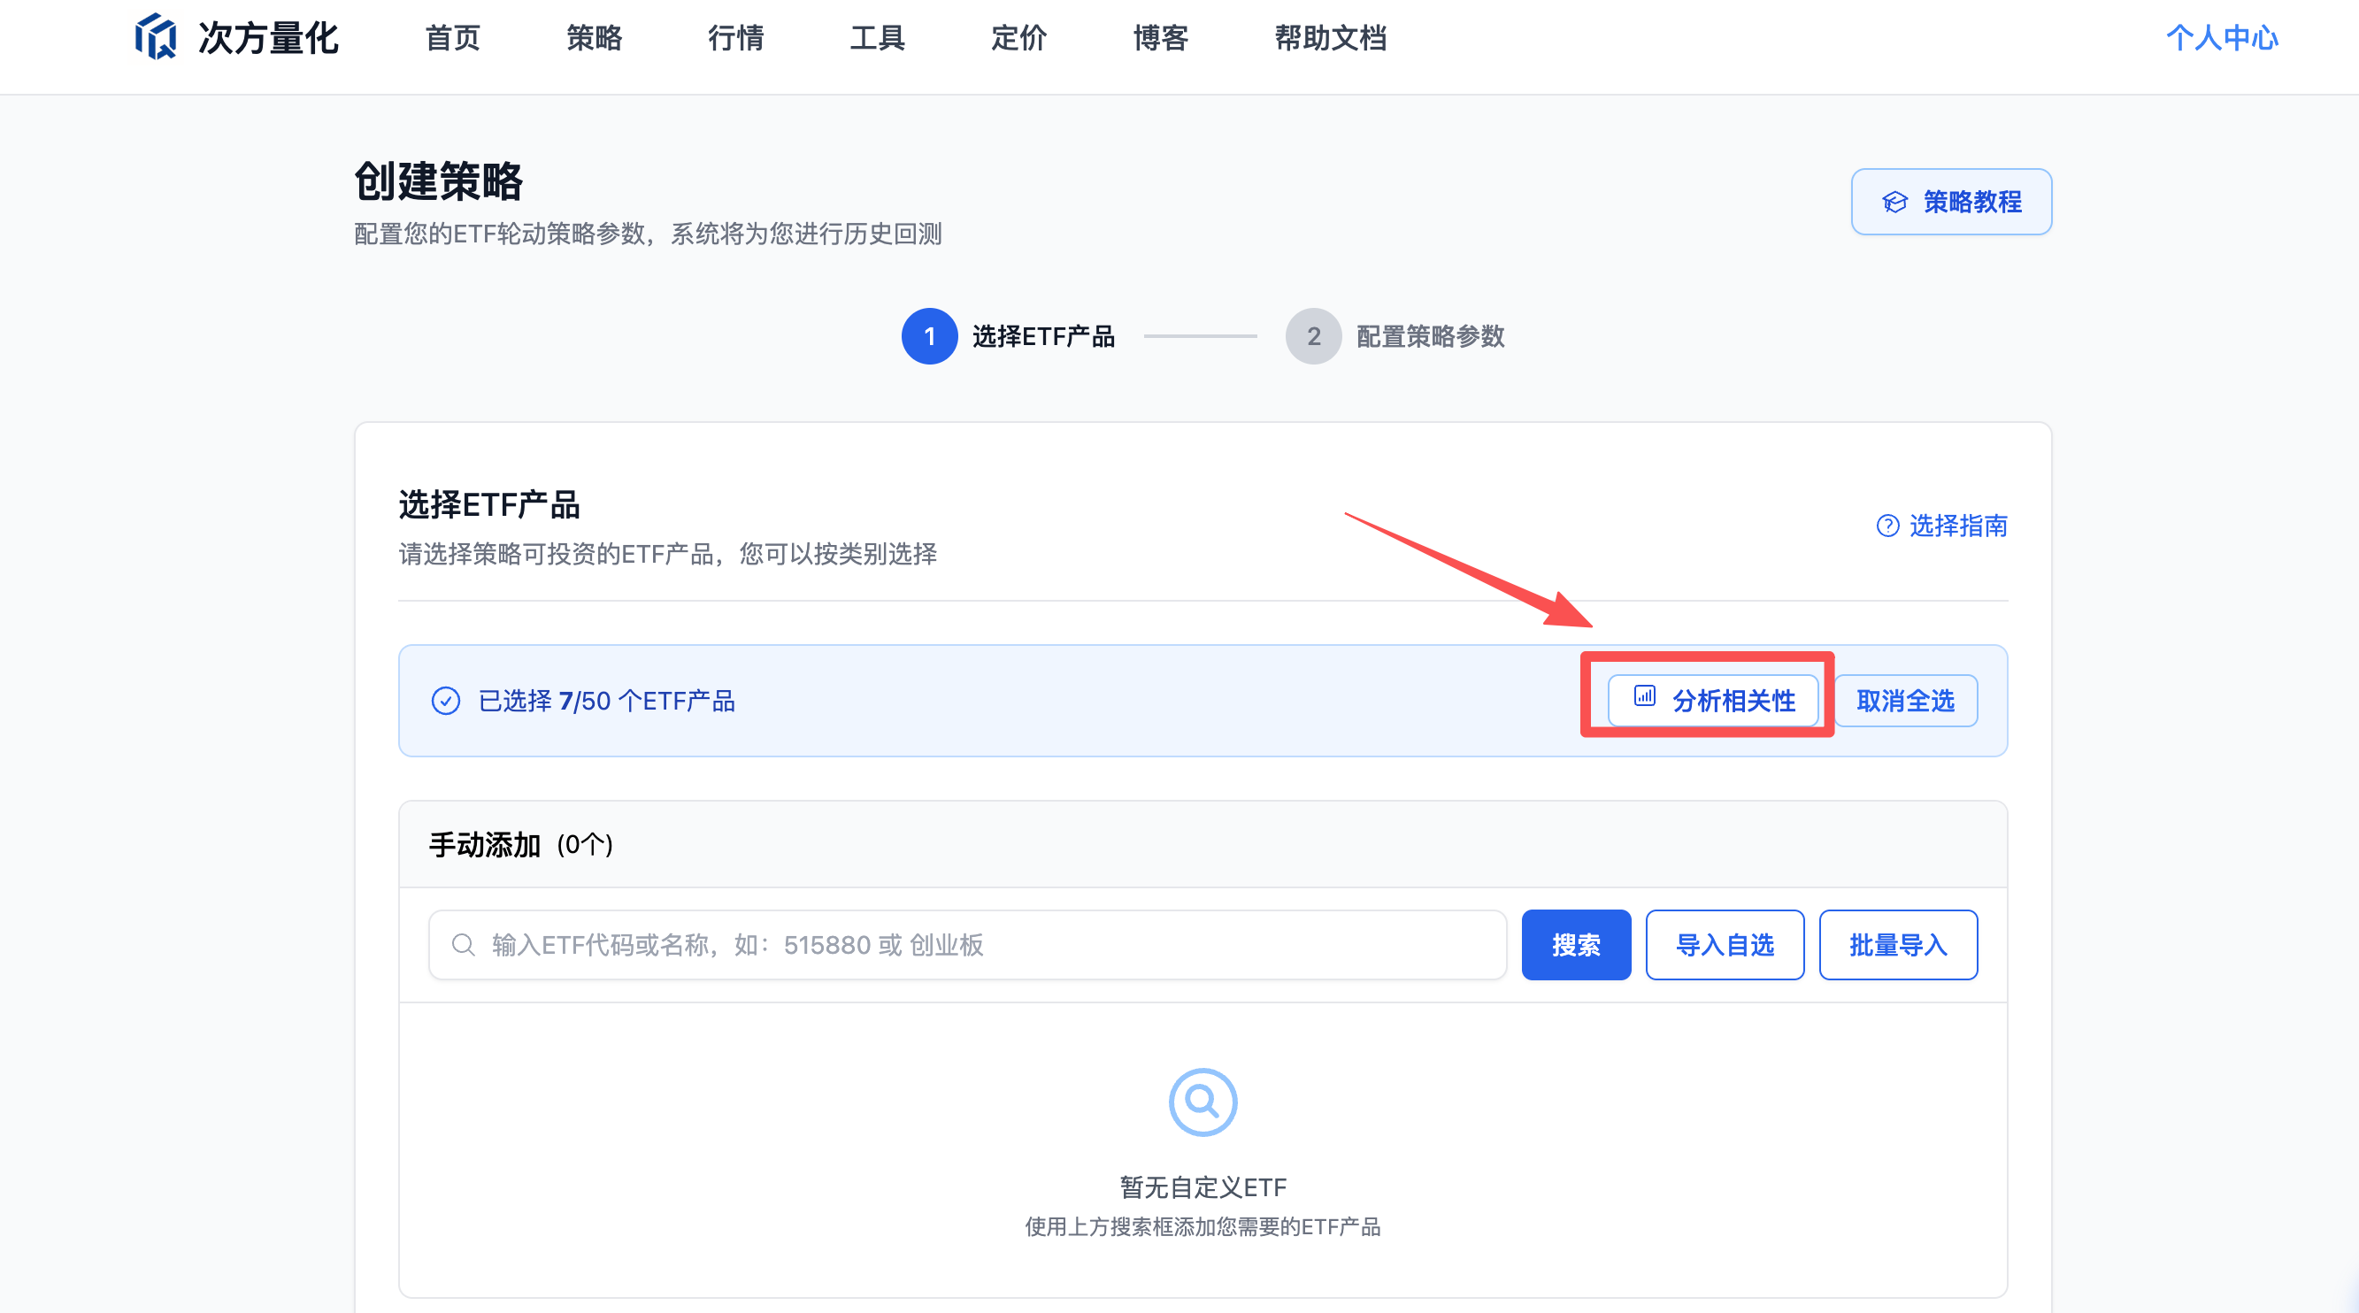The height and width of the screenshot is (1313, 2359).
Task: Open 个人中心 link
Action: pos(2222,37)
